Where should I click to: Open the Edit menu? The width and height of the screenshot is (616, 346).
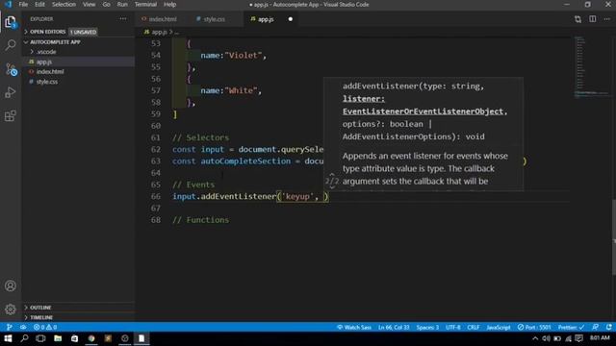(x=39, y=4)
